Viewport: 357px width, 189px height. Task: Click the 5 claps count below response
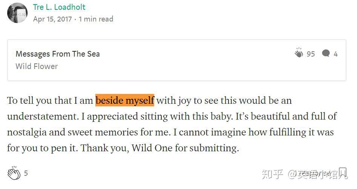click(x=26, y=174)
